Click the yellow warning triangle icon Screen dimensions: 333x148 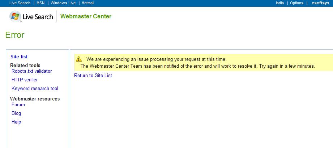(79, 59)
